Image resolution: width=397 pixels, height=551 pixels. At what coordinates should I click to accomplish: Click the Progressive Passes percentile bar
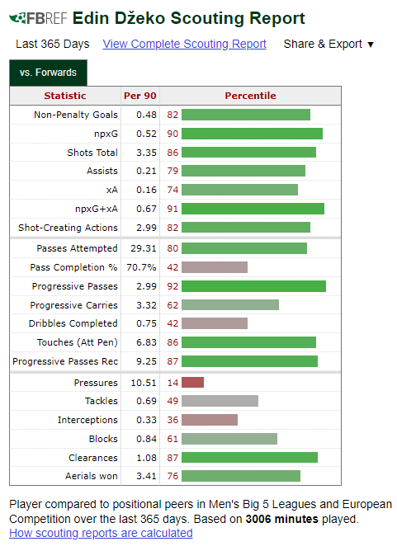click(x=253, y=286)
